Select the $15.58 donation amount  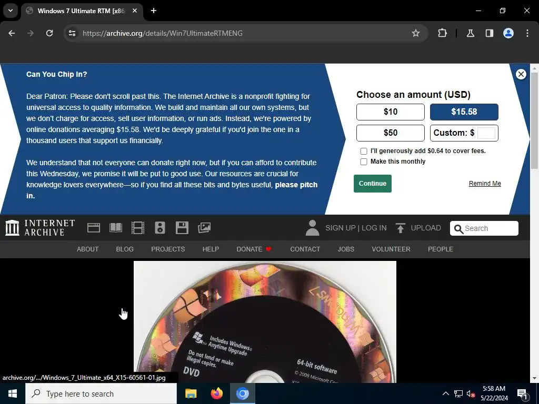tap(464, 112)
